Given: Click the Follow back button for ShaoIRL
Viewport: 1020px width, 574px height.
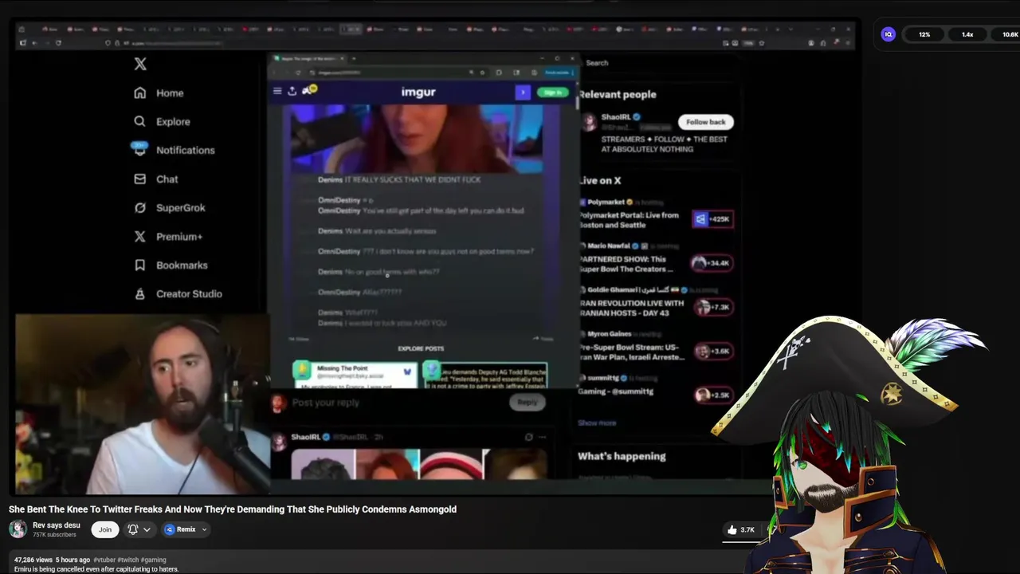Looking at the screenshot, I should (706, 122).
